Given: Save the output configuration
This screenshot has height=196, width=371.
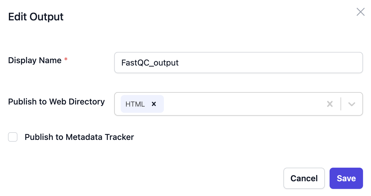Looking at the screenshot, I should pyautogui.click(x=346, y=178).
